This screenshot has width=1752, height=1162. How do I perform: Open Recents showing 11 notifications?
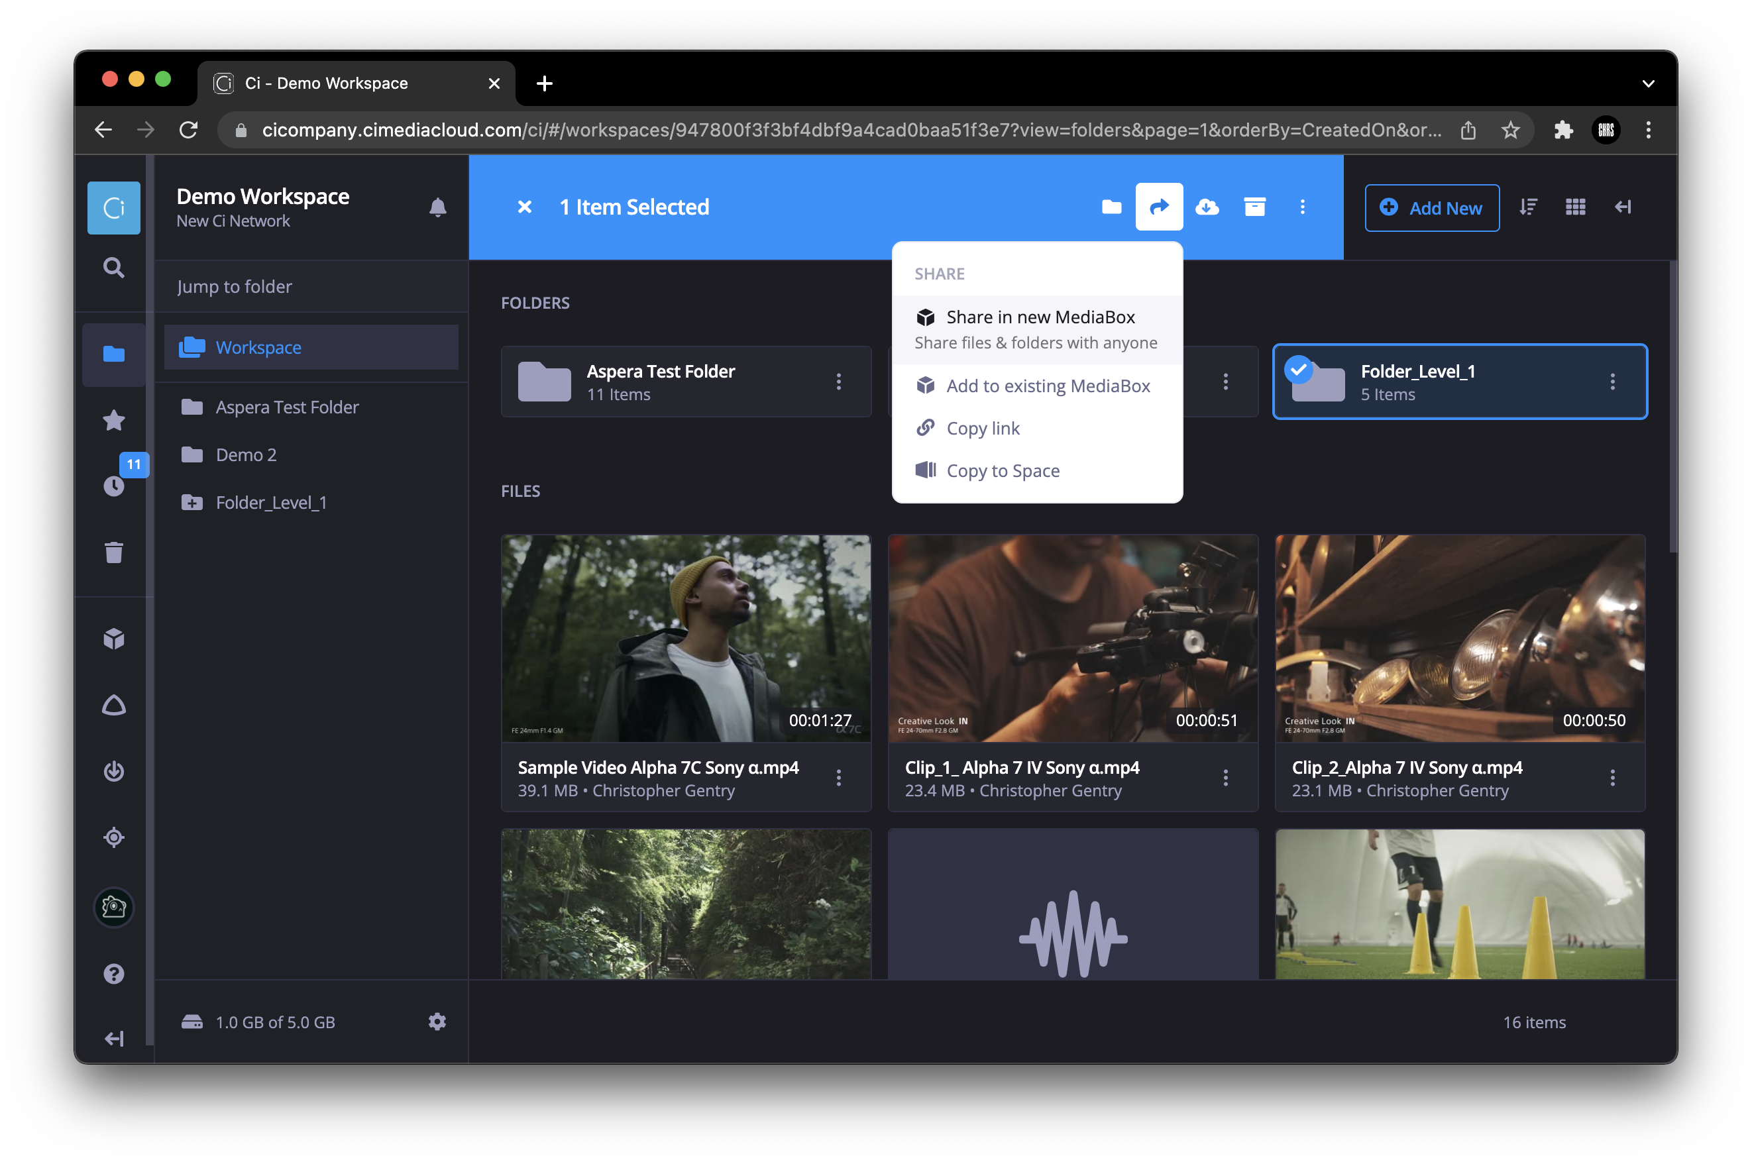[113, 487]
